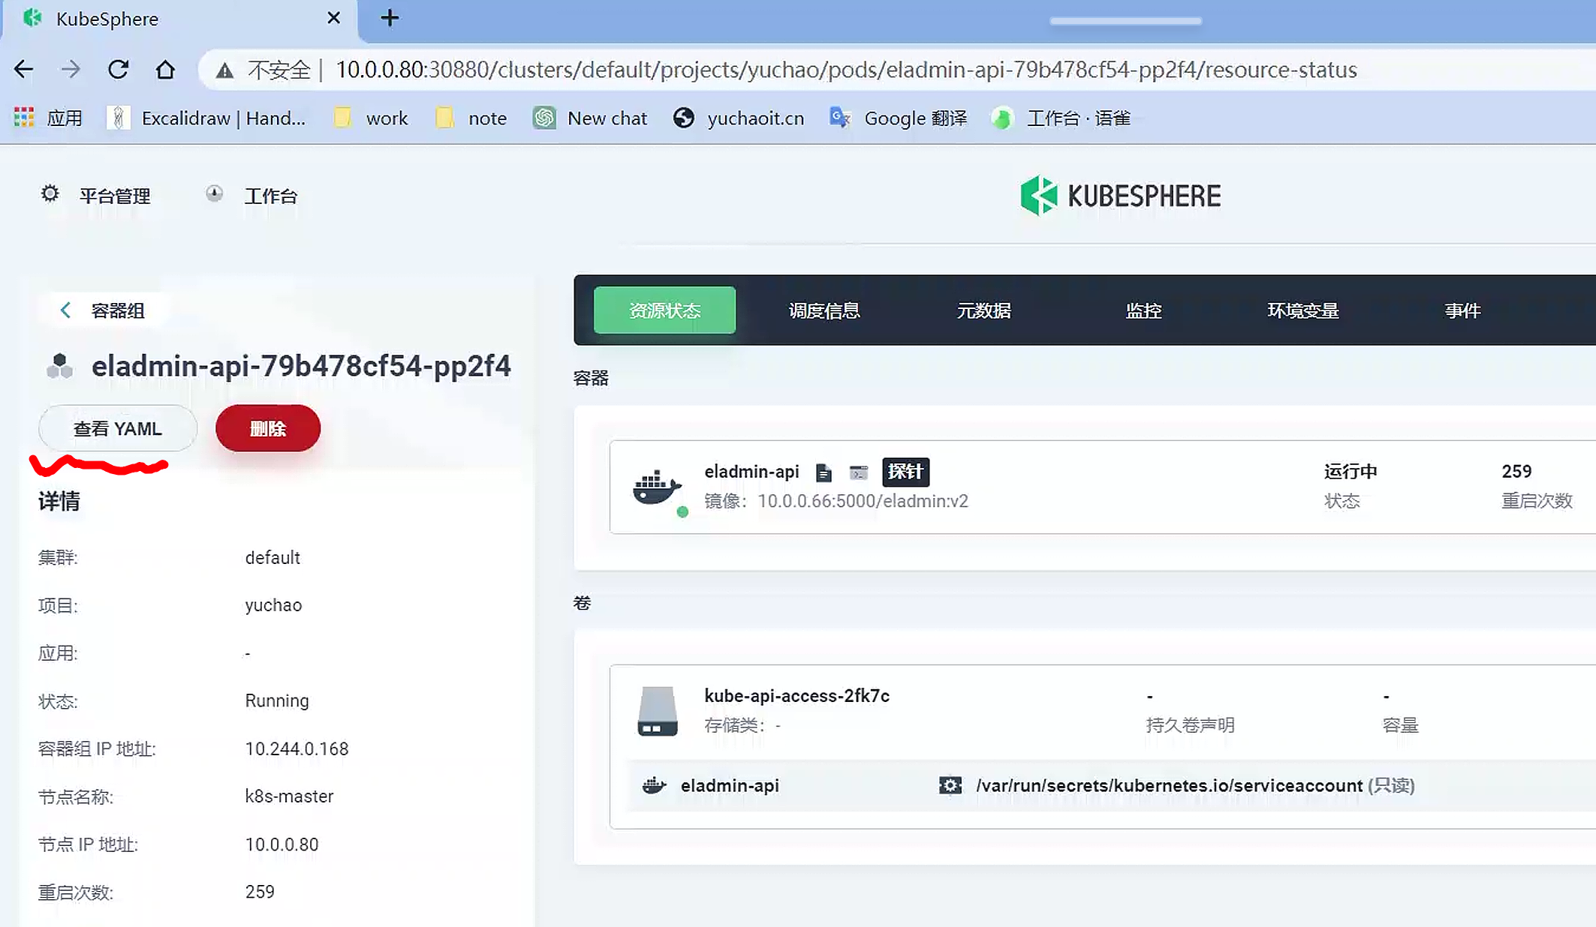The width and height of the screenshot is (1596, 927).
Task: Click the 探针 probe badge
Action: (x=905, y=472)
